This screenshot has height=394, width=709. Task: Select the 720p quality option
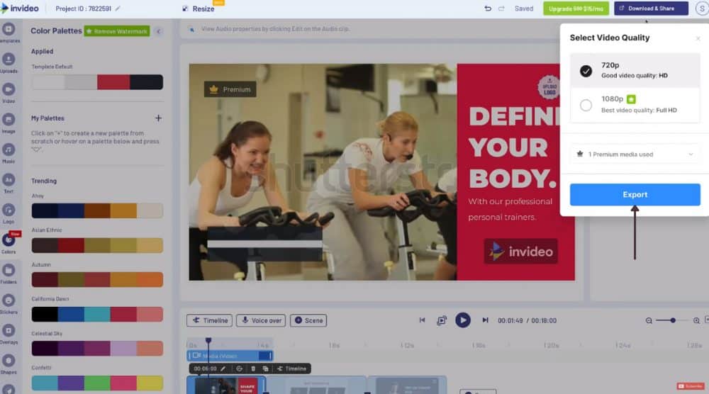635,70
